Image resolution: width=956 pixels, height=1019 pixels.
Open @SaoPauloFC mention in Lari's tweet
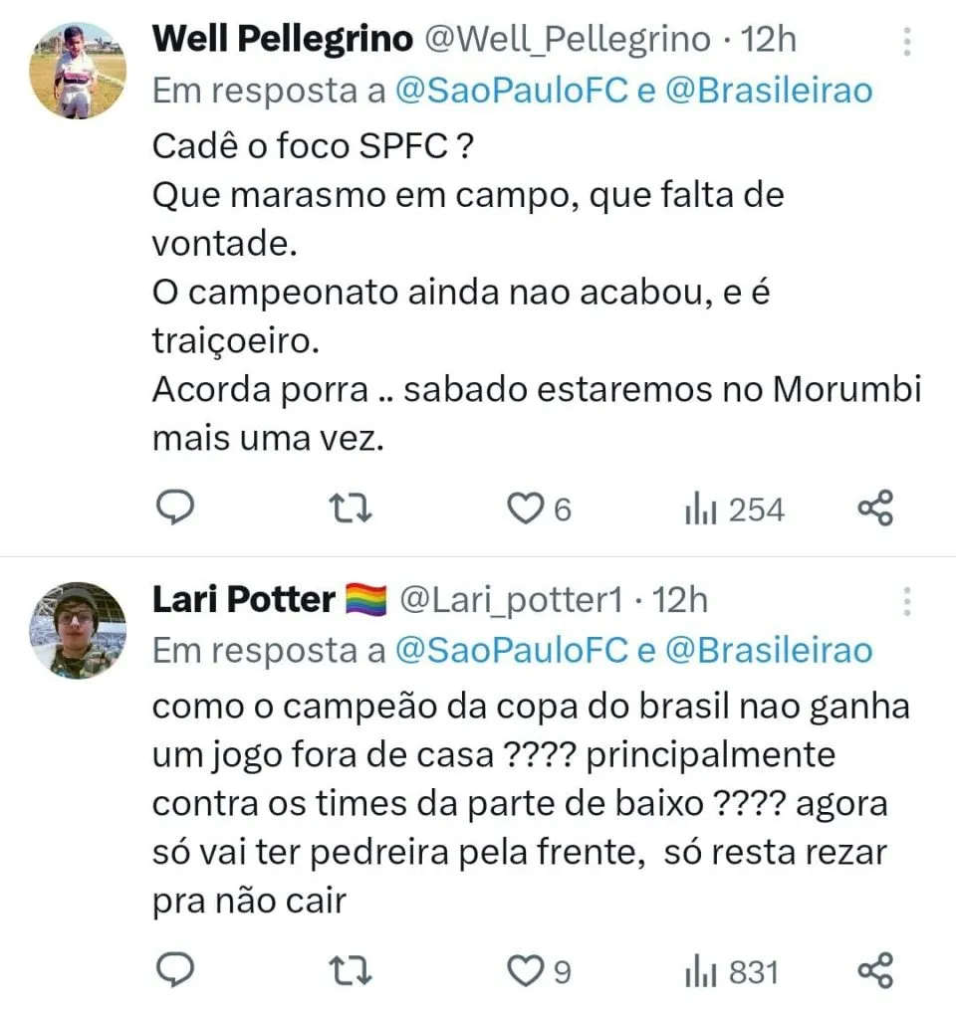[512, 651]
